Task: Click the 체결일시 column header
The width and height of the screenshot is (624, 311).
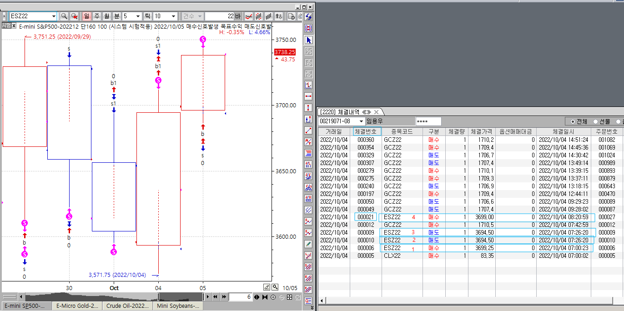Action: [563, 131]
